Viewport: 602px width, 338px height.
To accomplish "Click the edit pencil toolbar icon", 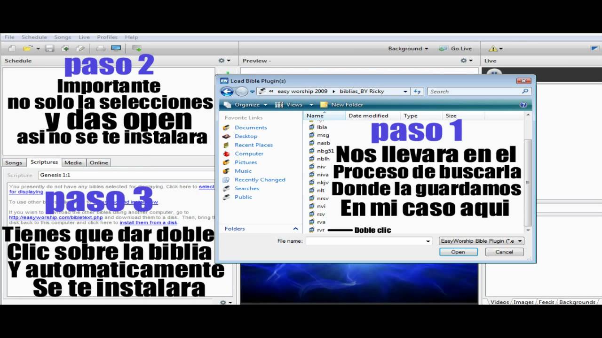I will click(81, 48).
